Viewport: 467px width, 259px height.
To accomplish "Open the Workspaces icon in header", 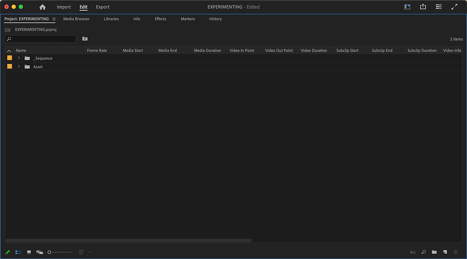I will pos(407,7).
